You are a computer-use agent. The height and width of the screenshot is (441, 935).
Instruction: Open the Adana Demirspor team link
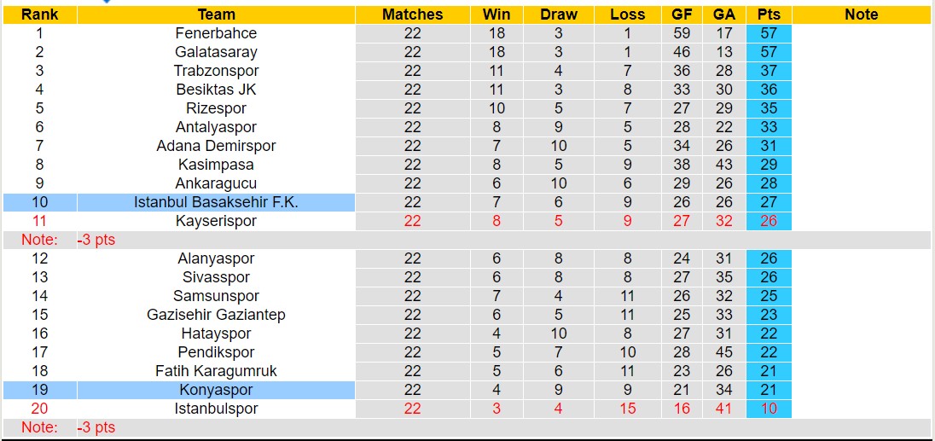[x=216, y=146]
